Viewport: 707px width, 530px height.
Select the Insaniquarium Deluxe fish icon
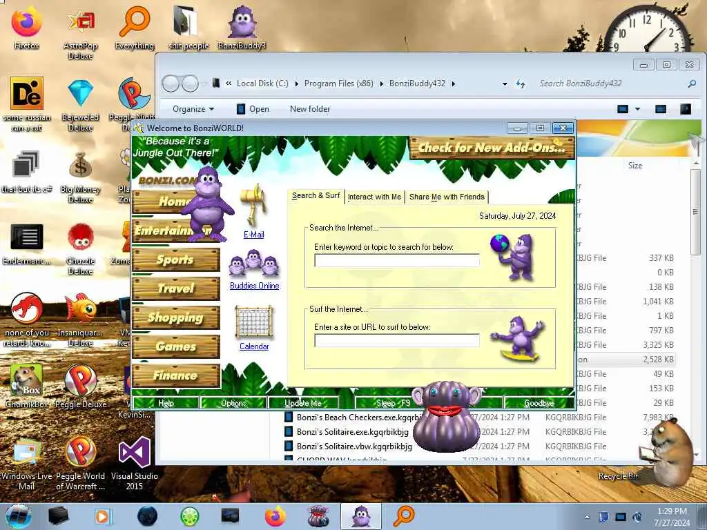tap(80, 308)
